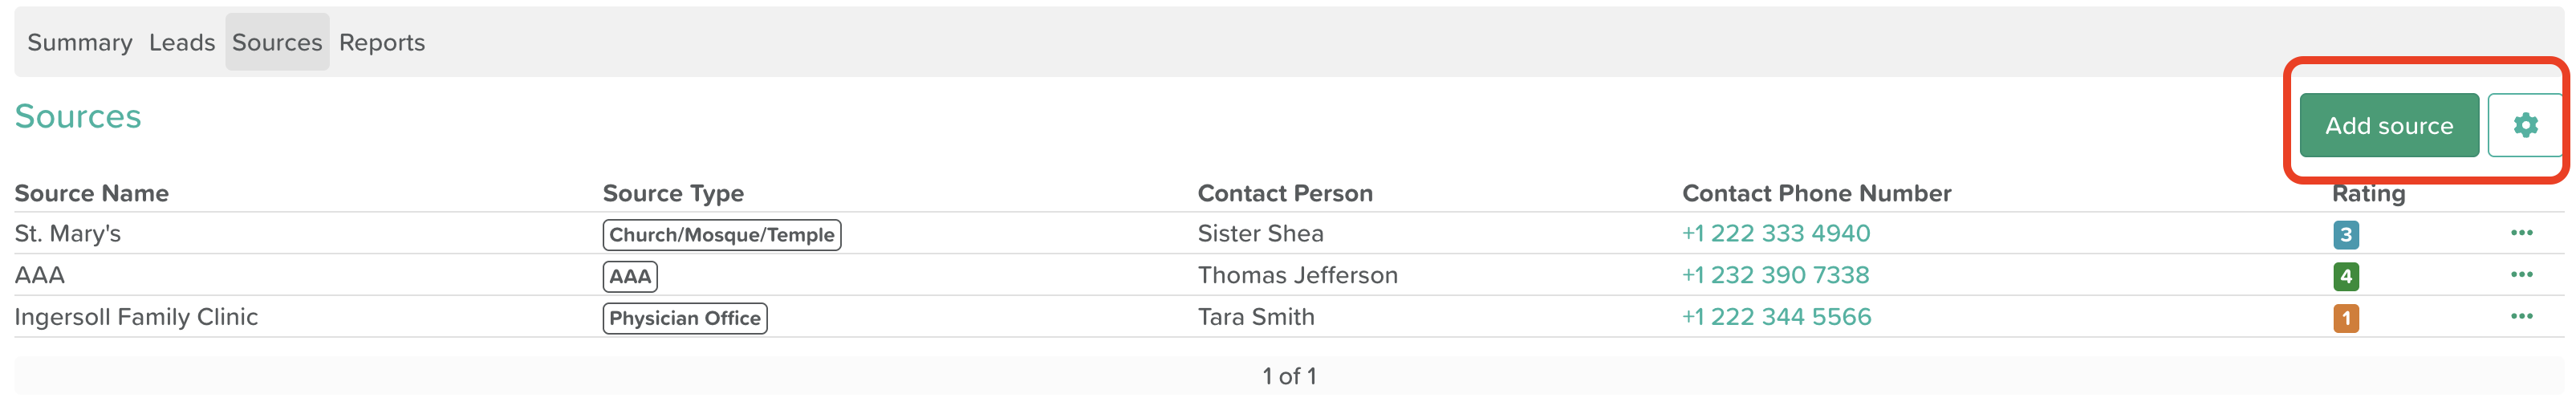This screenshot has width=2576, height=414.
Task: Switch to the Leads tab
Action: click(182, 42)
